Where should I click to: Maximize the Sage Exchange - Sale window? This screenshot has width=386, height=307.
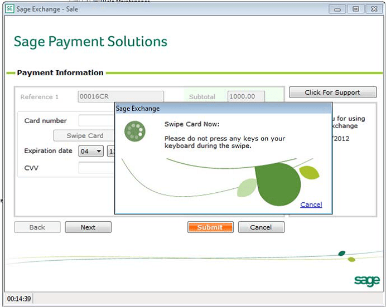point(356,9)
